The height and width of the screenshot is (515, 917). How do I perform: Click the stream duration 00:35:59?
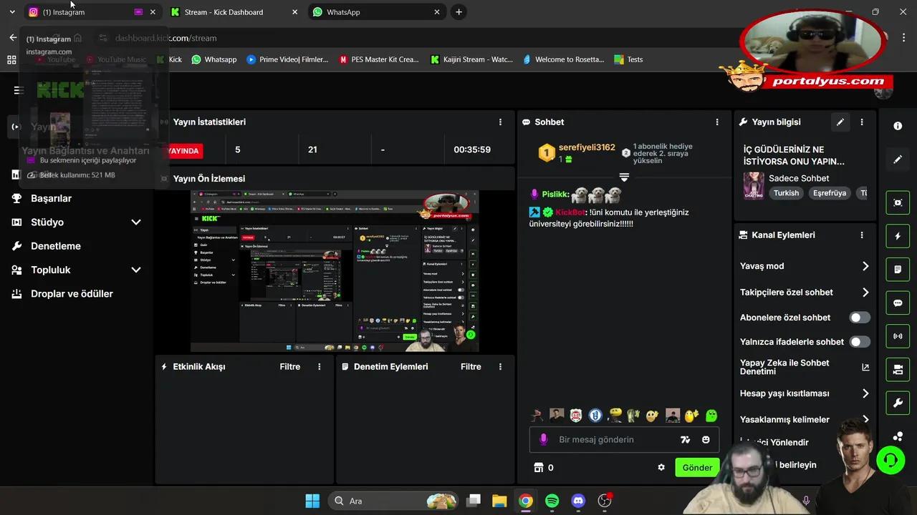coord(472,150)
